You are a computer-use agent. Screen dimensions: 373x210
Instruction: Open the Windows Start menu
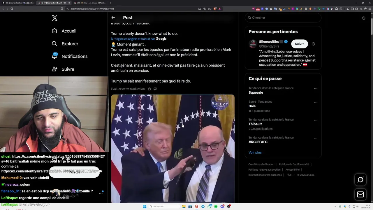click(145, 206)
